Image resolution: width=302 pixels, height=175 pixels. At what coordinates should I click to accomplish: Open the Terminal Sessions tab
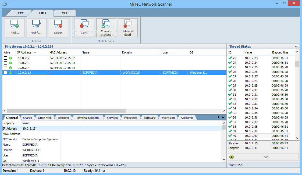click(x=88, y=118)
